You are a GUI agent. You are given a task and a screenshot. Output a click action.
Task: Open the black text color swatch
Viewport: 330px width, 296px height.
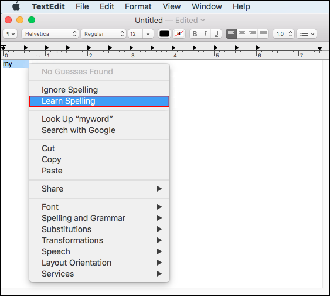click(164, 33)
